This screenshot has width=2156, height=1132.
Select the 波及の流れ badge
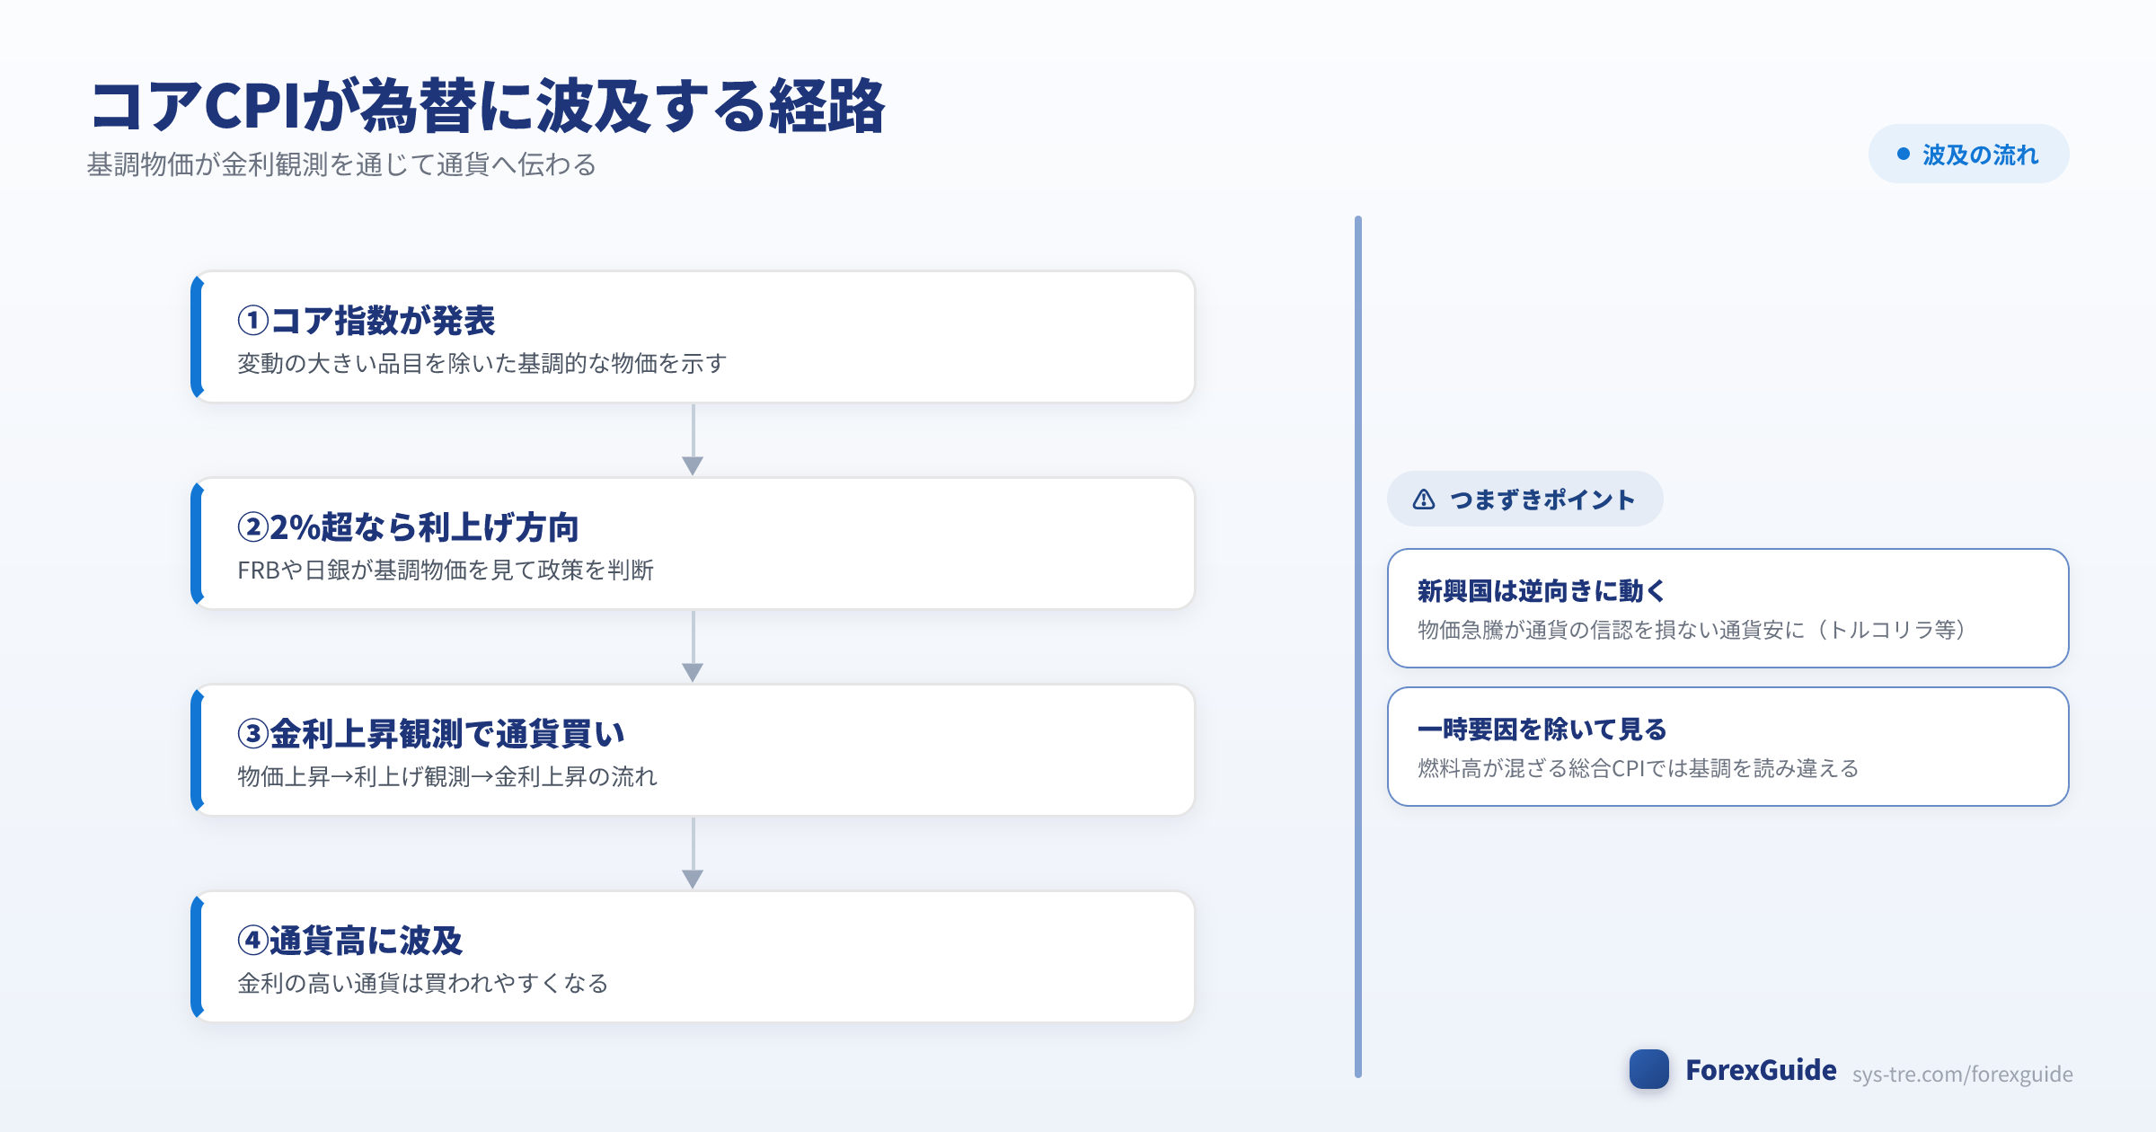point(1968,155)
